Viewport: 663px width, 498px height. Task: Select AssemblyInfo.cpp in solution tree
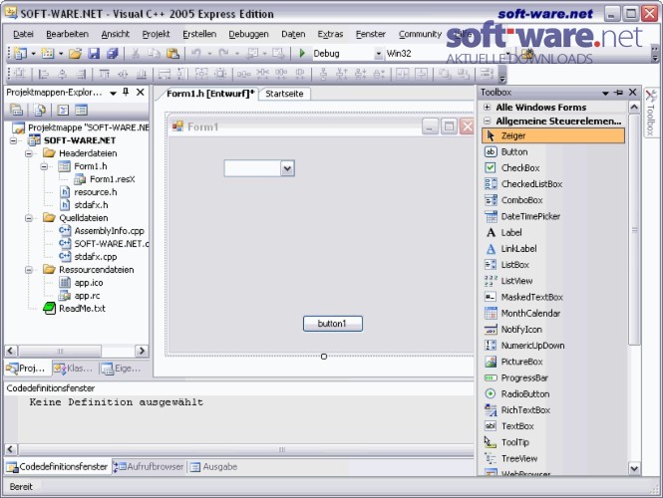tap(109, 231)
